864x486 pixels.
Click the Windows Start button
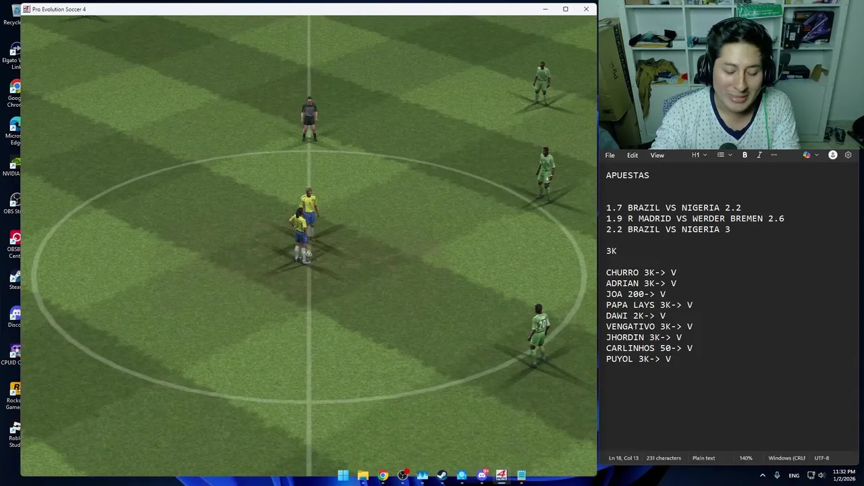[x=343, y=475]
